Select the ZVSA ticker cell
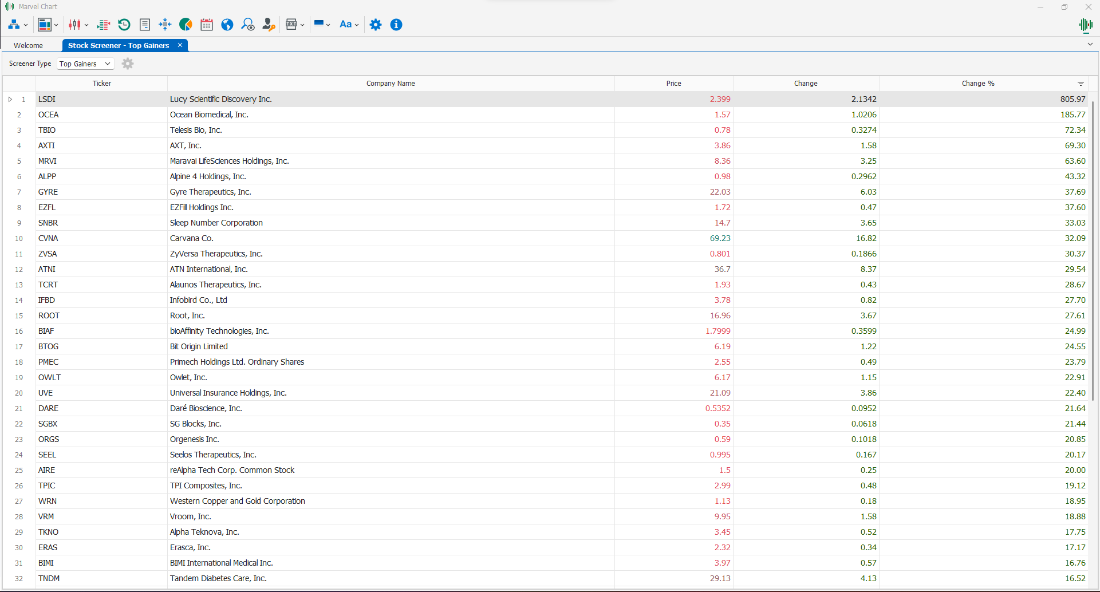 [x=101, y=254]
